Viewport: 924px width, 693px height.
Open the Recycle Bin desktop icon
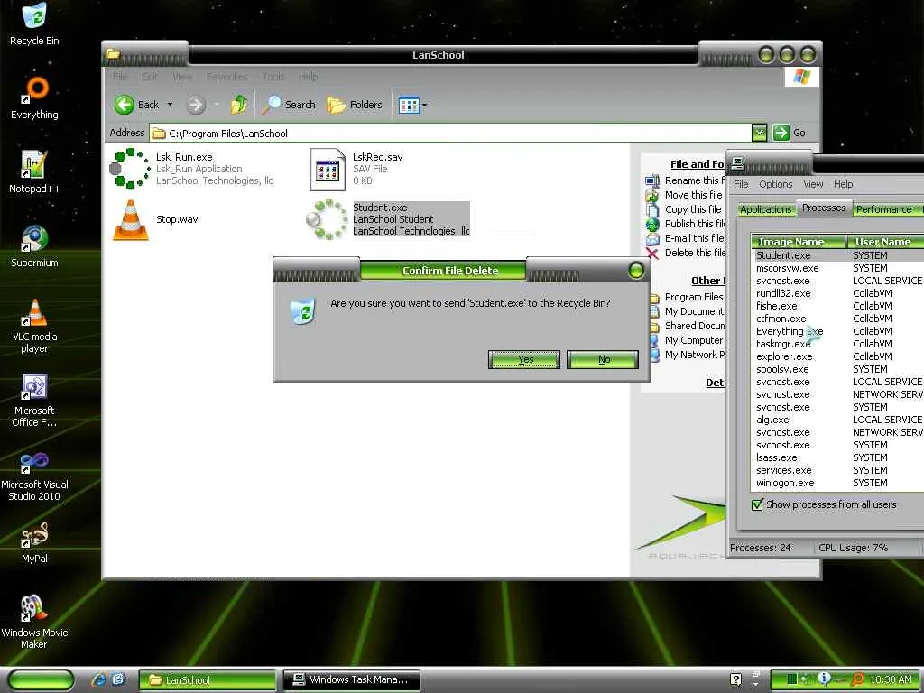(x=34, y=24)
